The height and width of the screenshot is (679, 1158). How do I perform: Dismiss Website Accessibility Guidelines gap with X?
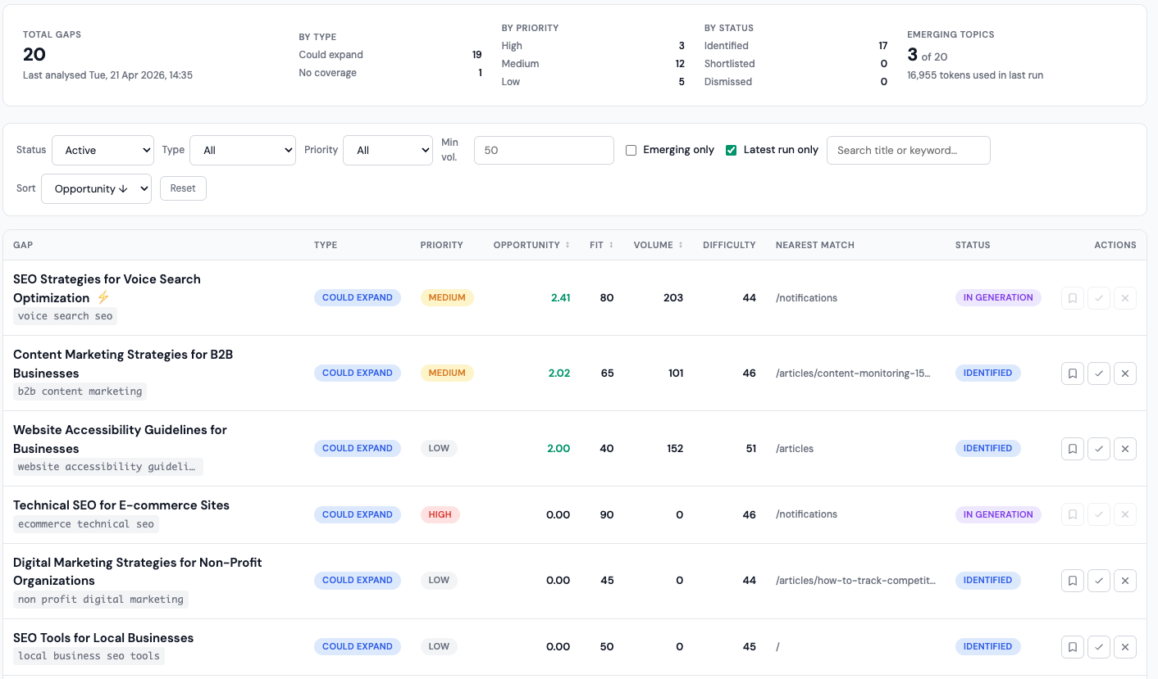coord(1125,449)
